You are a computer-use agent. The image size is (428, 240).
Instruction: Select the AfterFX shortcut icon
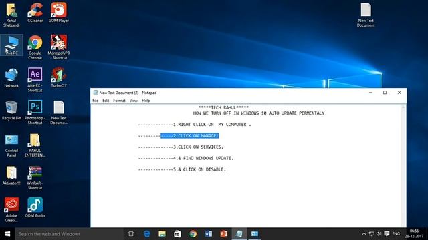point(35,80)
